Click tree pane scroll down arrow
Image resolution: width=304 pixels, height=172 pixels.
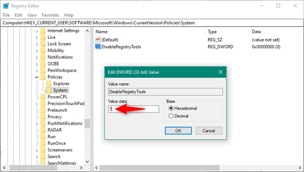[x=87, y=162]
